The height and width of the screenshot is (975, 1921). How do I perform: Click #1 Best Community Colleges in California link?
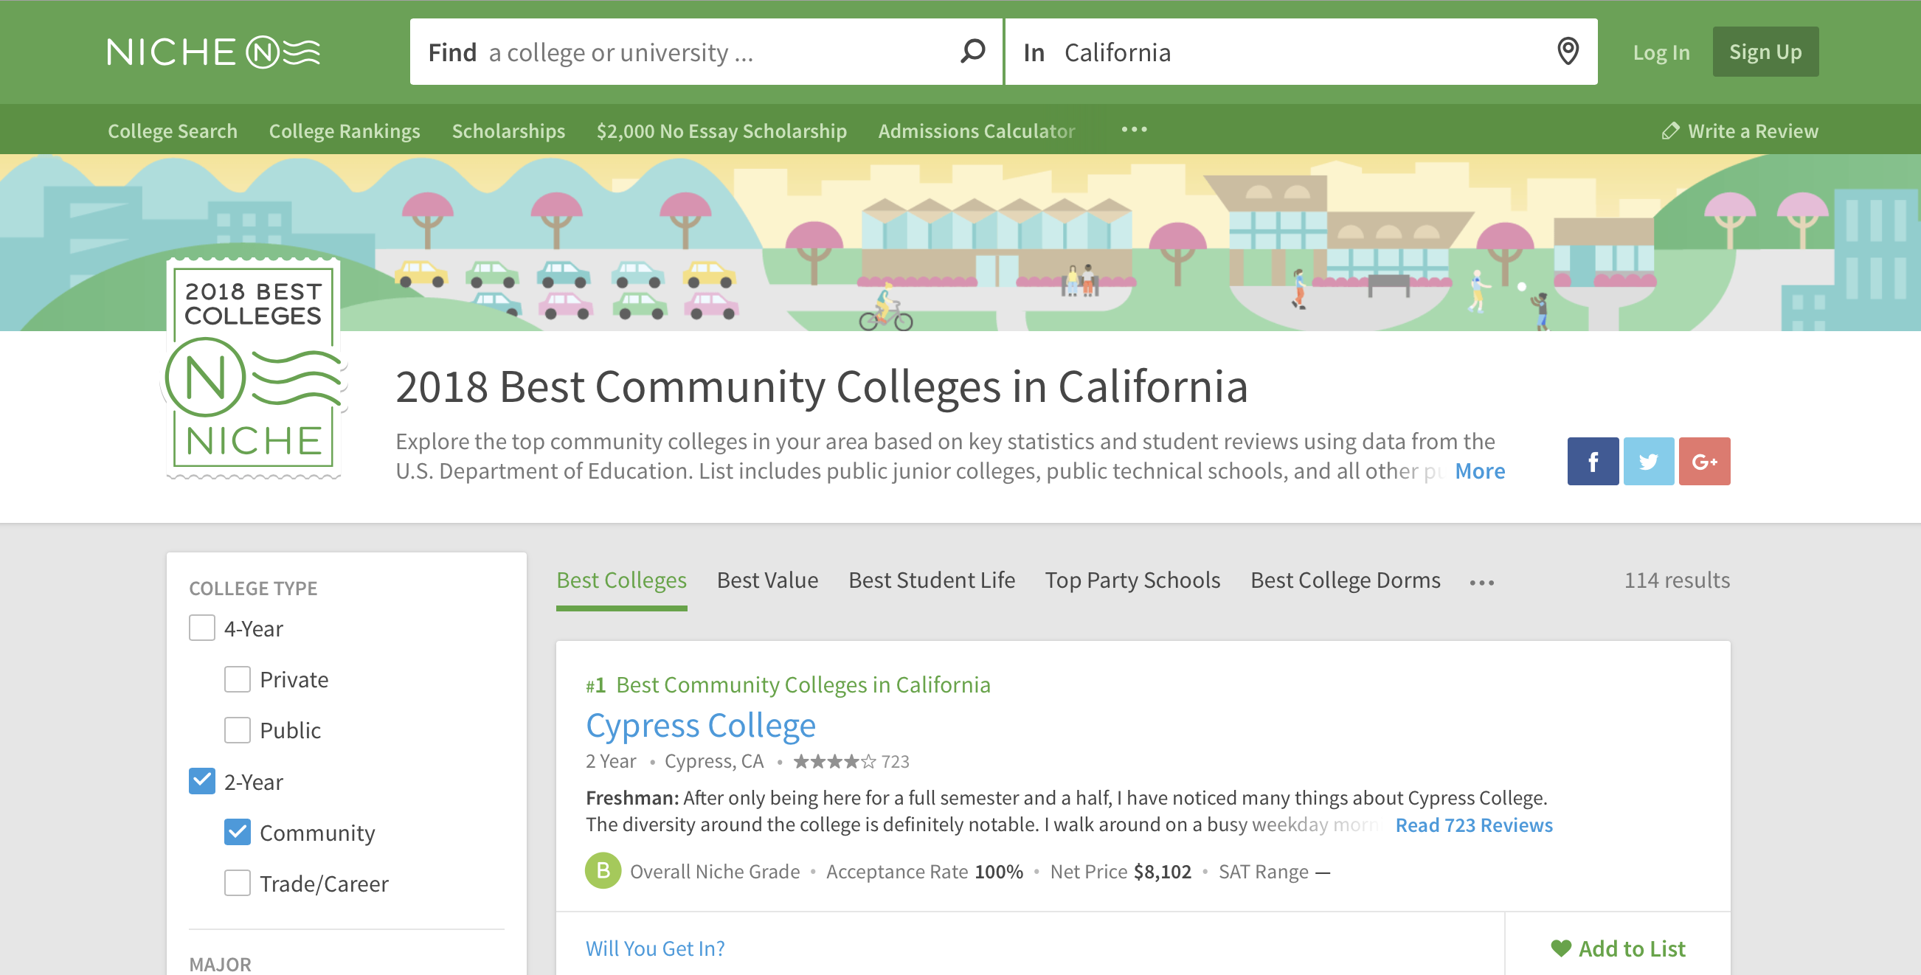pyautogui.click(x=787, y=684)
